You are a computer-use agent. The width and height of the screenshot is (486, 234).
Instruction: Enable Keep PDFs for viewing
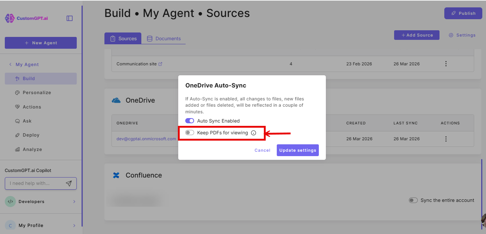189,132
